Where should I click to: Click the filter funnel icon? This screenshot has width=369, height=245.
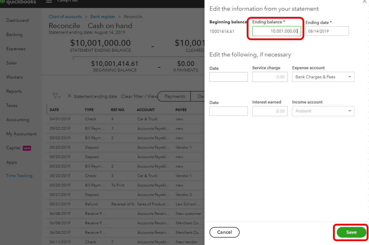(55, 96)
